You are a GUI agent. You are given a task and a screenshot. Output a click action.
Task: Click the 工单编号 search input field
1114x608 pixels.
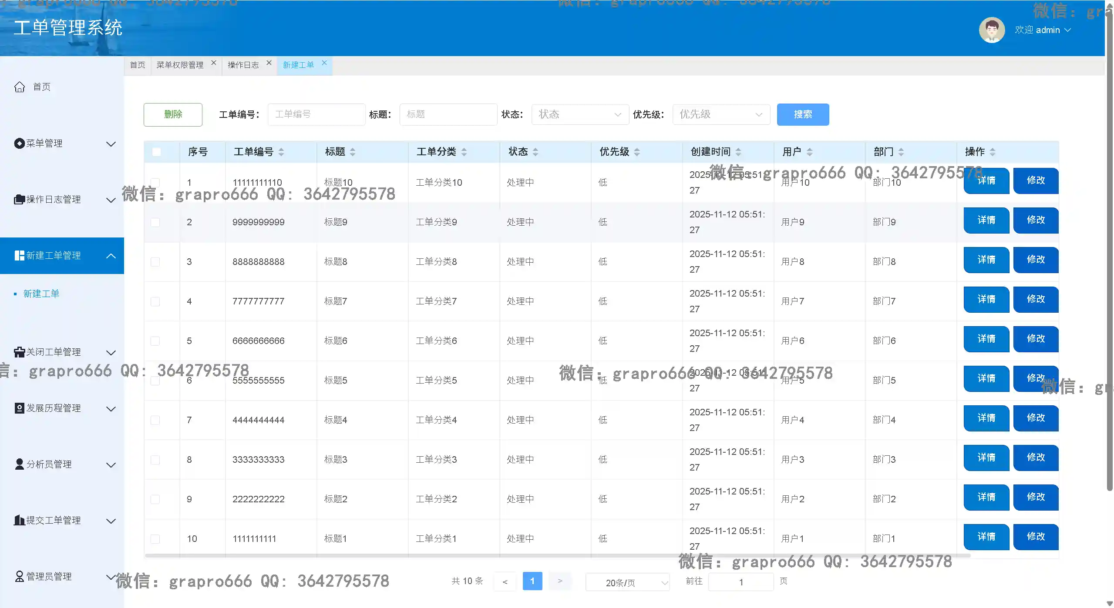pos(316,114)
